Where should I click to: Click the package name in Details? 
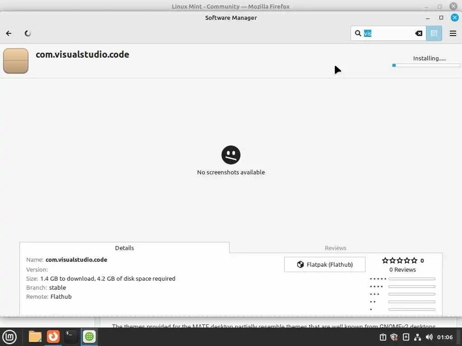coord(76,259)
